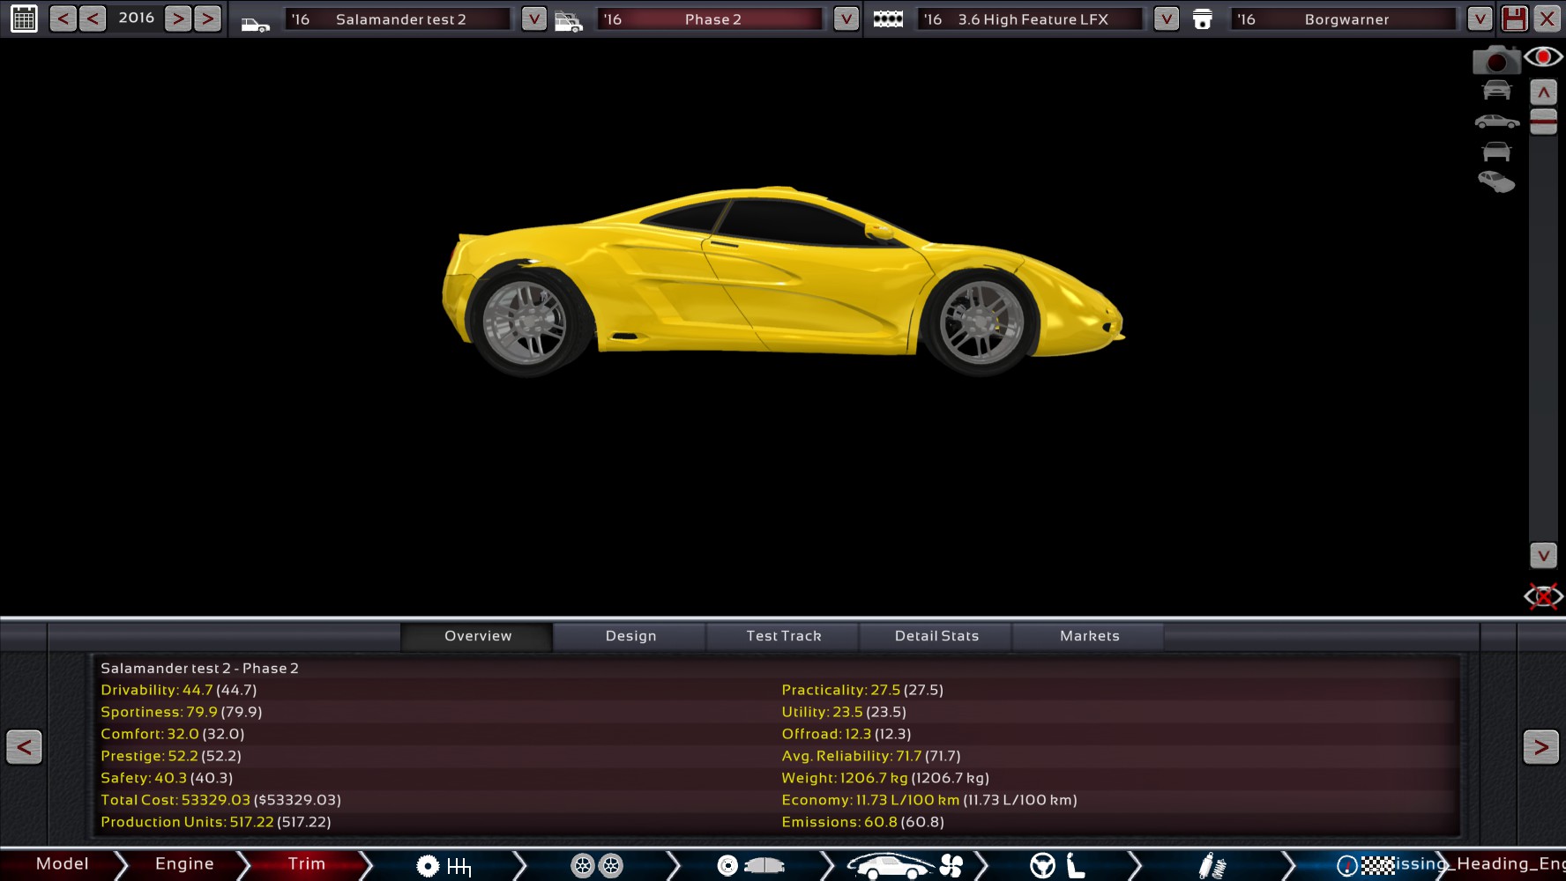1566x881 pixels.
Task: Click the Phase 2 trim name field
Action: pyautogui.click(x=711, y=19)
